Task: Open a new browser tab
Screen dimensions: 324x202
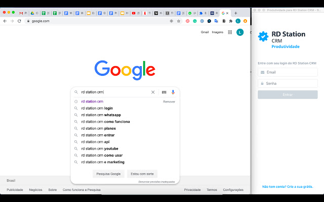Action: (x=235, y=13)
